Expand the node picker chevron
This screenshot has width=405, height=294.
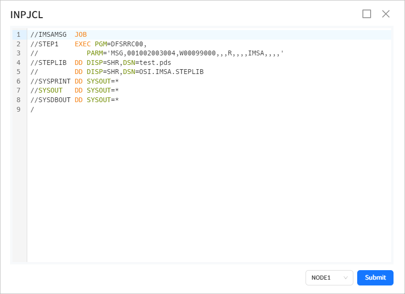(346, 277)
